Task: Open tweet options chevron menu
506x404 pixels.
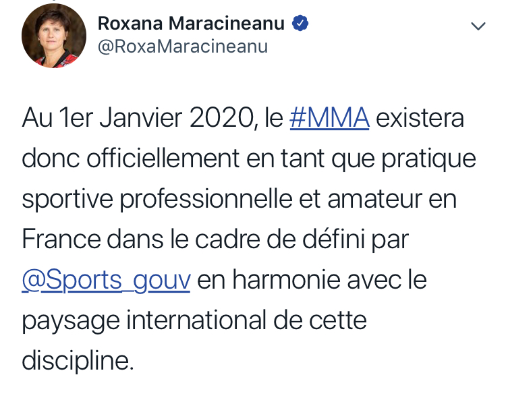Action: [x=478, y=26]
